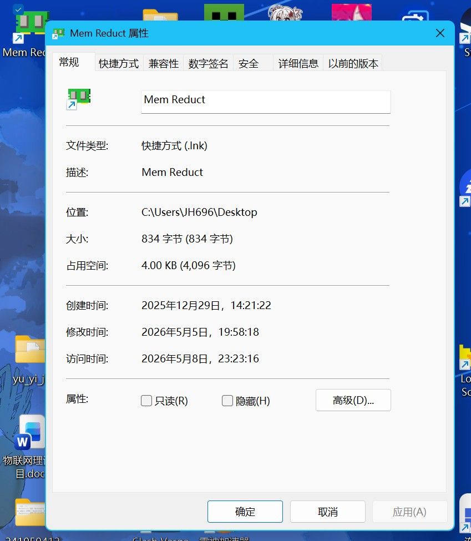
Task: Click the Mem Reduct icon in the title bar
Action: [58, 33]
